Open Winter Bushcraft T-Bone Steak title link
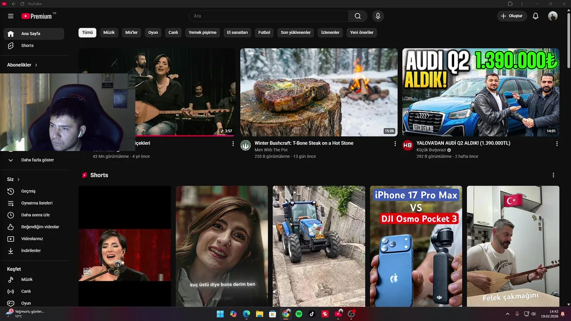This screenshot has height=321, width=571. pyautogui.click(x=304, y=143)
